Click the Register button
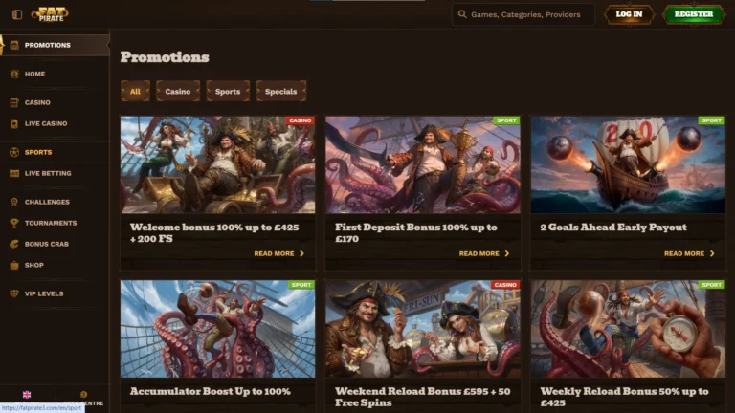The image size is (735, 413). [694, 14]
